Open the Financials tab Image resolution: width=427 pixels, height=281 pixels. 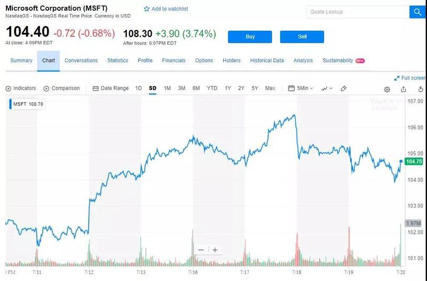[173, 61]
